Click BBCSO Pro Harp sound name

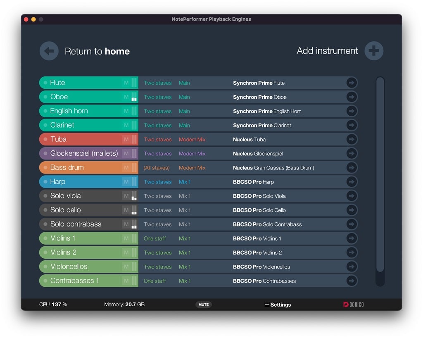pos(253,182)
